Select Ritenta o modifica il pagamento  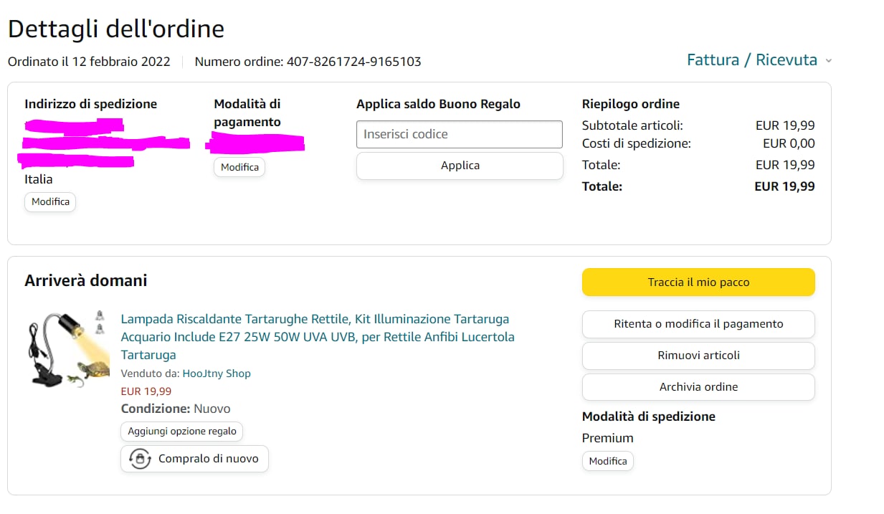click(x=698, y=324)
